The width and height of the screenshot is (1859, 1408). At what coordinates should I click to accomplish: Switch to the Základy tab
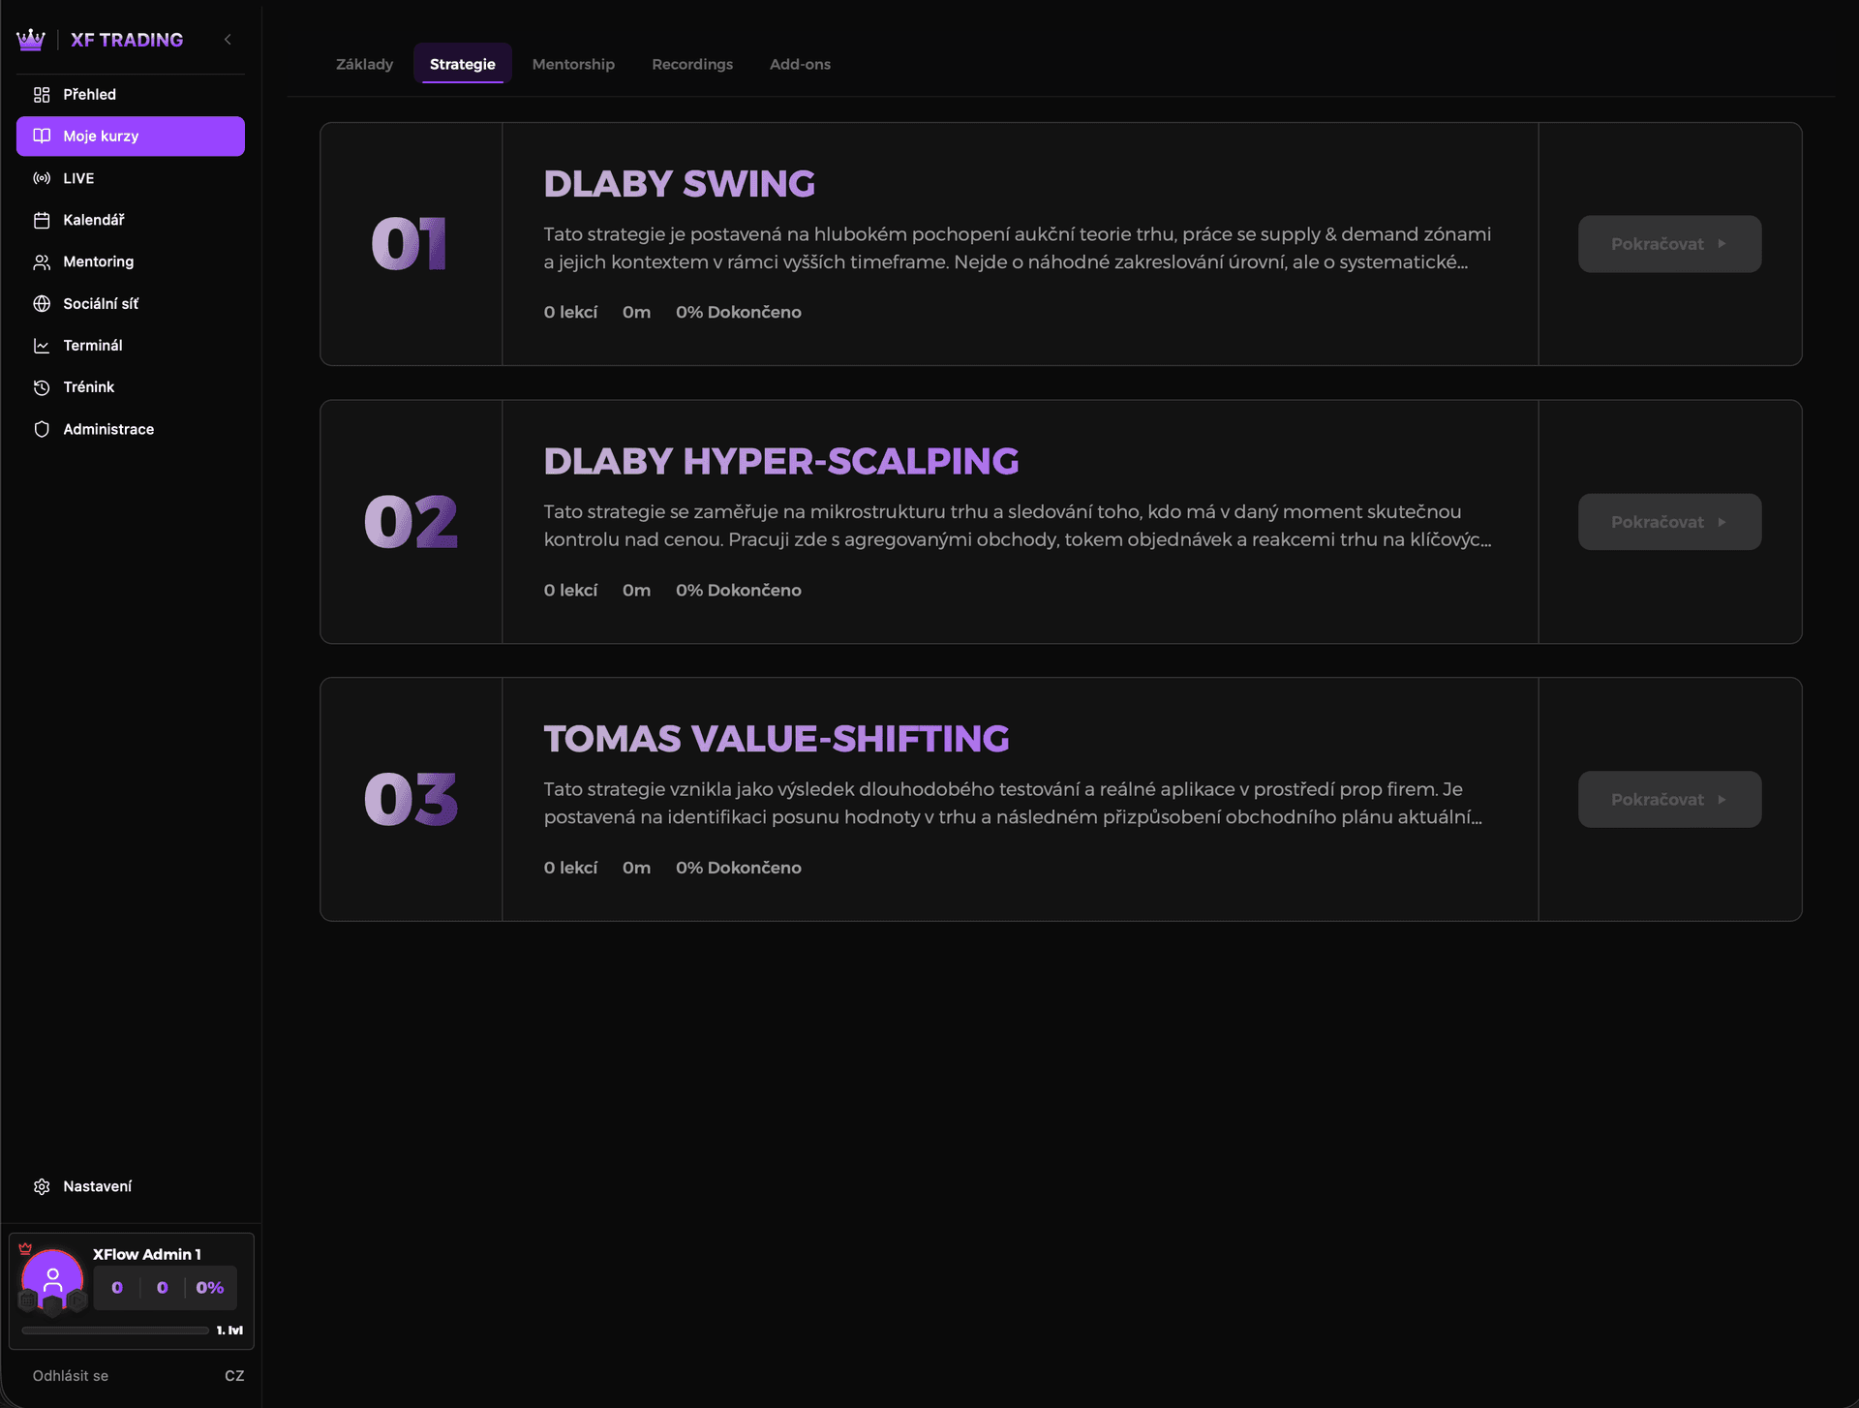coord(364,64)
